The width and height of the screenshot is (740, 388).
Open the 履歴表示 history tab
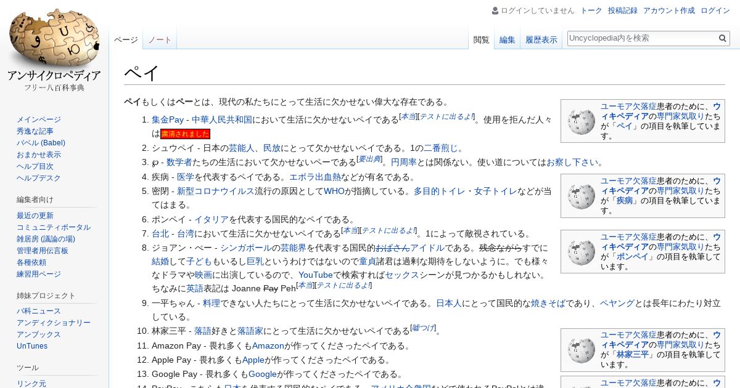(x=541, y=40)
